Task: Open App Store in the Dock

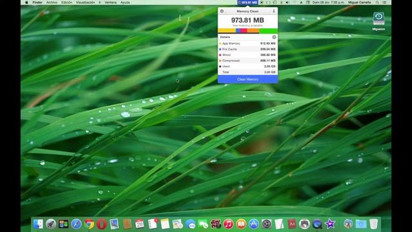Action: tap(254, 224)
